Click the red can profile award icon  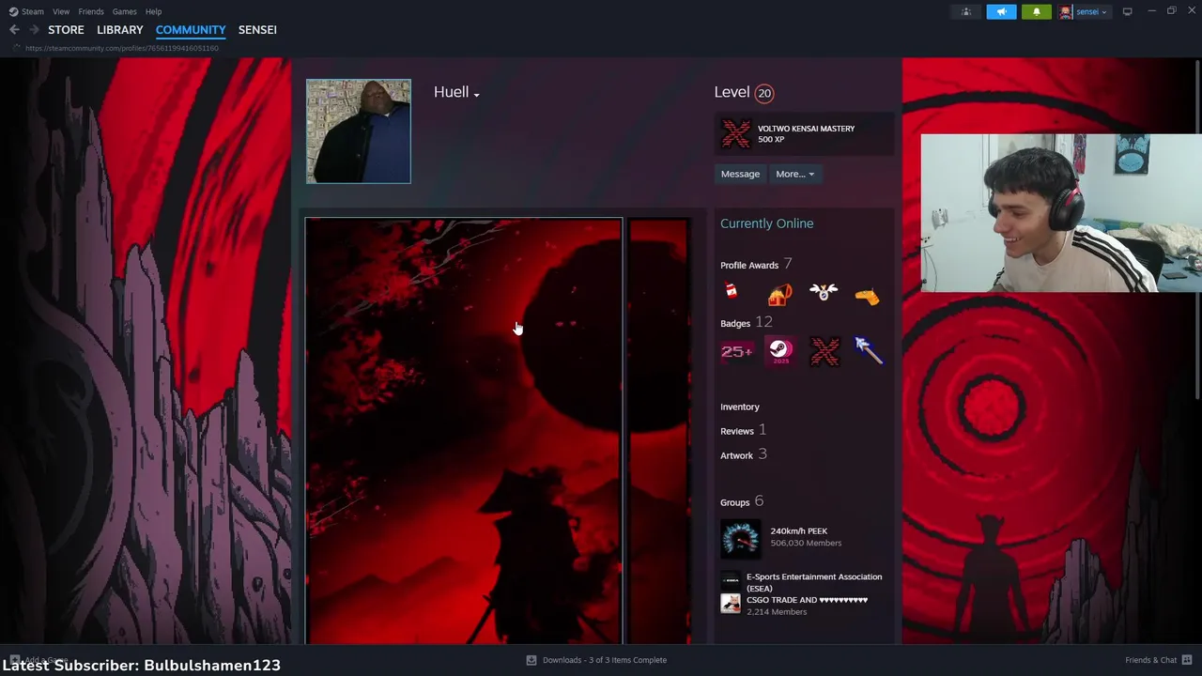(x=732, y=292)
